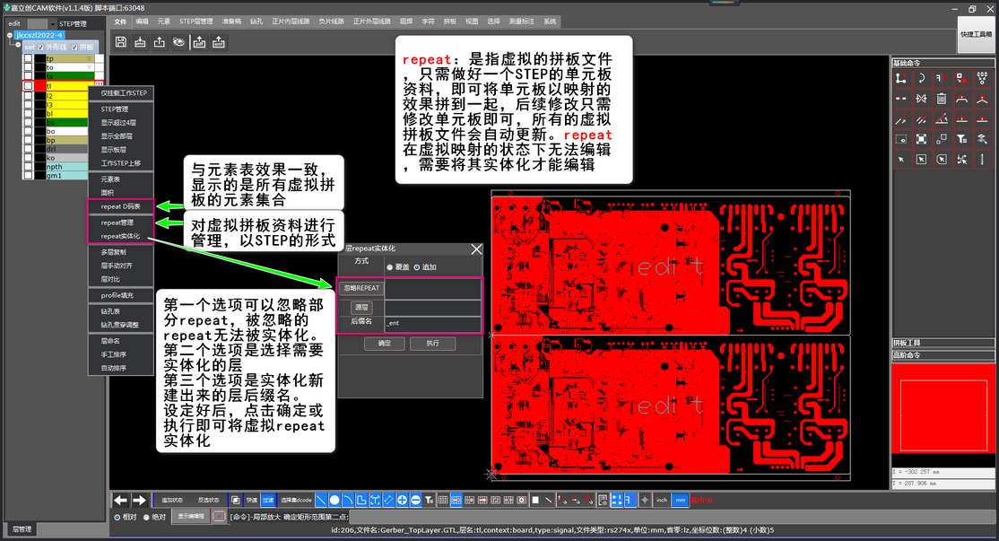Click the bowtie-shaped break icon in basic commands
999x541 pixels.
point(921,99)
